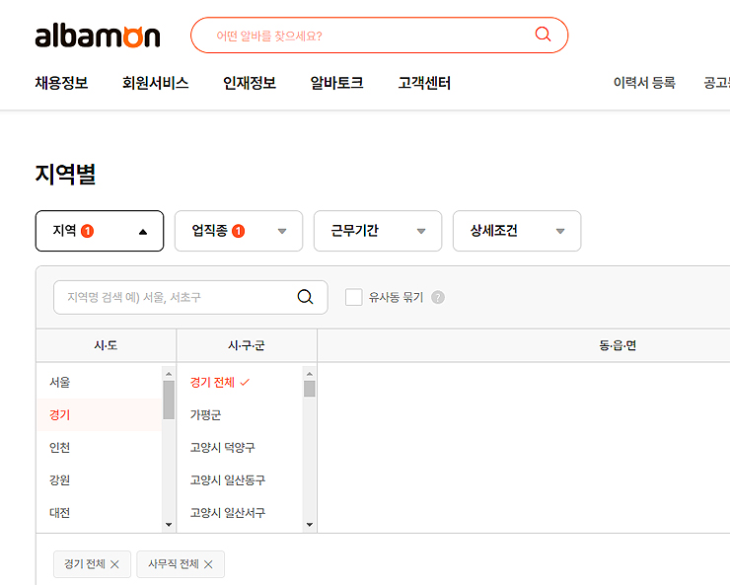Click the 시·도 list scrollbar thumb
Screen dimensions: 730x585
tap(169, 400)
